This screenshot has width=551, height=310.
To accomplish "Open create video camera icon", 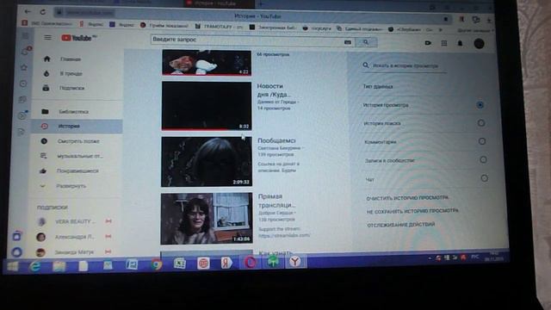I will click(x=428, y=43).
